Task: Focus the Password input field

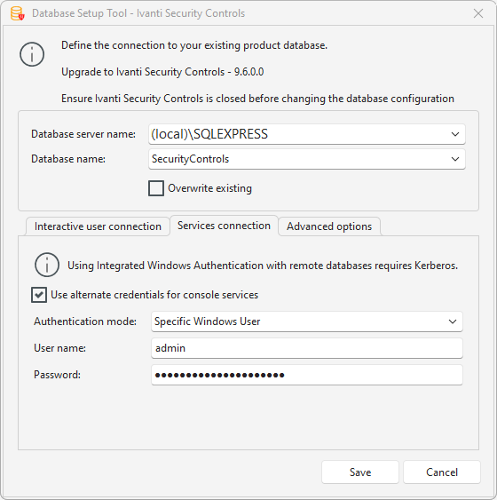Action: [x=307, y=375]
